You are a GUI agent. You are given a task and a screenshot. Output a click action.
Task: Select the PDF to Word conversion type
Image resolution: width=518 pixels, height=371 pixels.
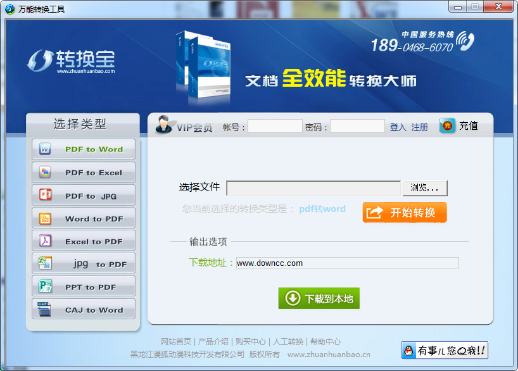(x=83, y=149)
